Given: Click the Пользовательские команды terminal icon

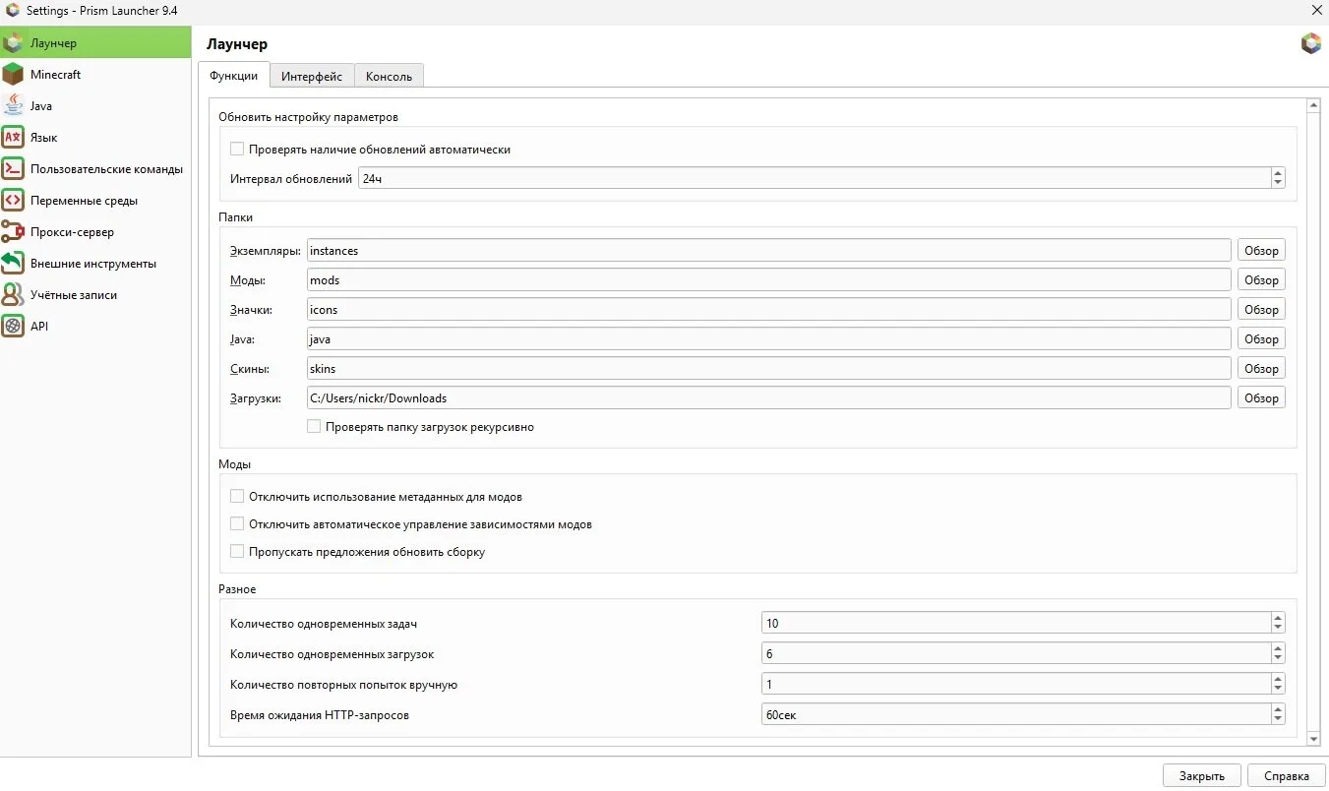Looking at the screenshot, I should [x=13, y=169].
